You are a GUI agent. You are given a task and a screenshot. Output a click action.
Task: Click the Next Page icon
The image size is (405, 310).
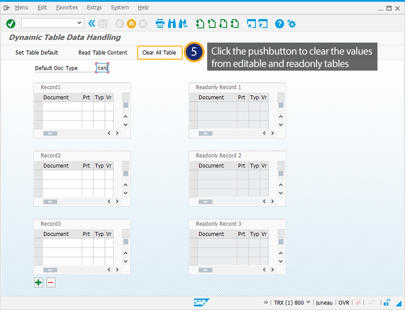pos(223,24)
